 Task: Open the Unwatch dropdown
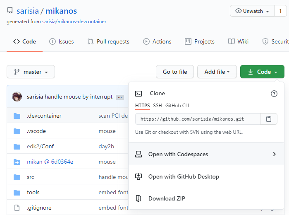[252, 11]
